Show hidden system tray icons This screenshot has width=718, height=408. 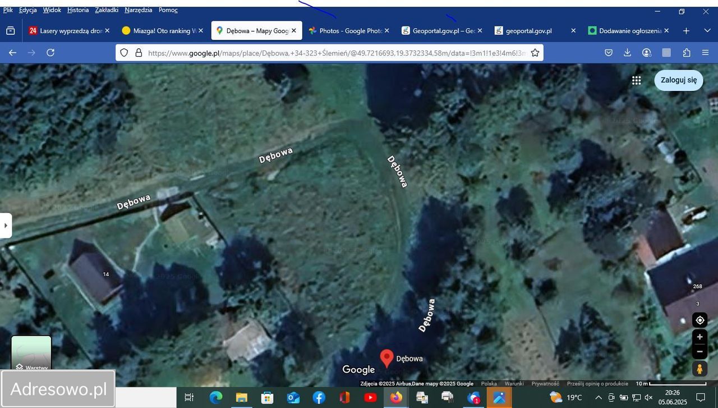[598, 397]
